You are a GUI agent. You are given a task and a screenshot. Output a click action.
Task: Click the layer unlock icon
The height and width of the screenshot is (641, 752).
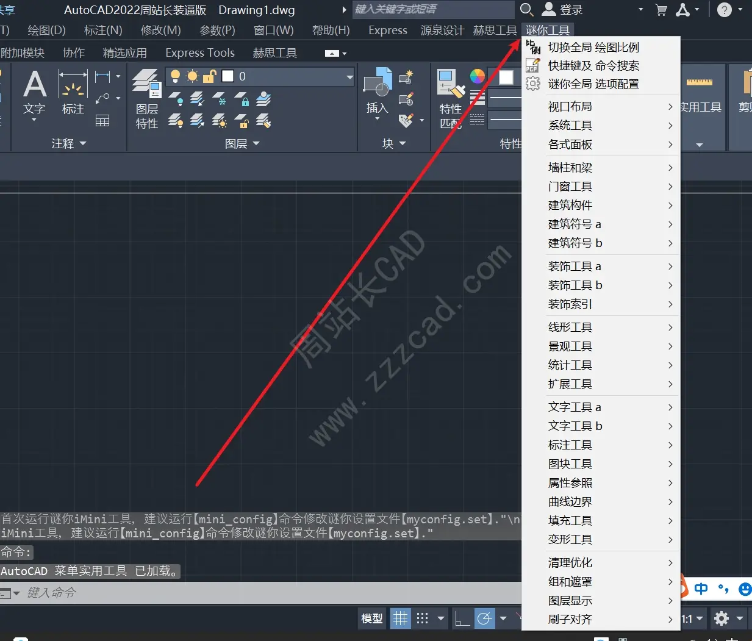click(x=242, y=121)
